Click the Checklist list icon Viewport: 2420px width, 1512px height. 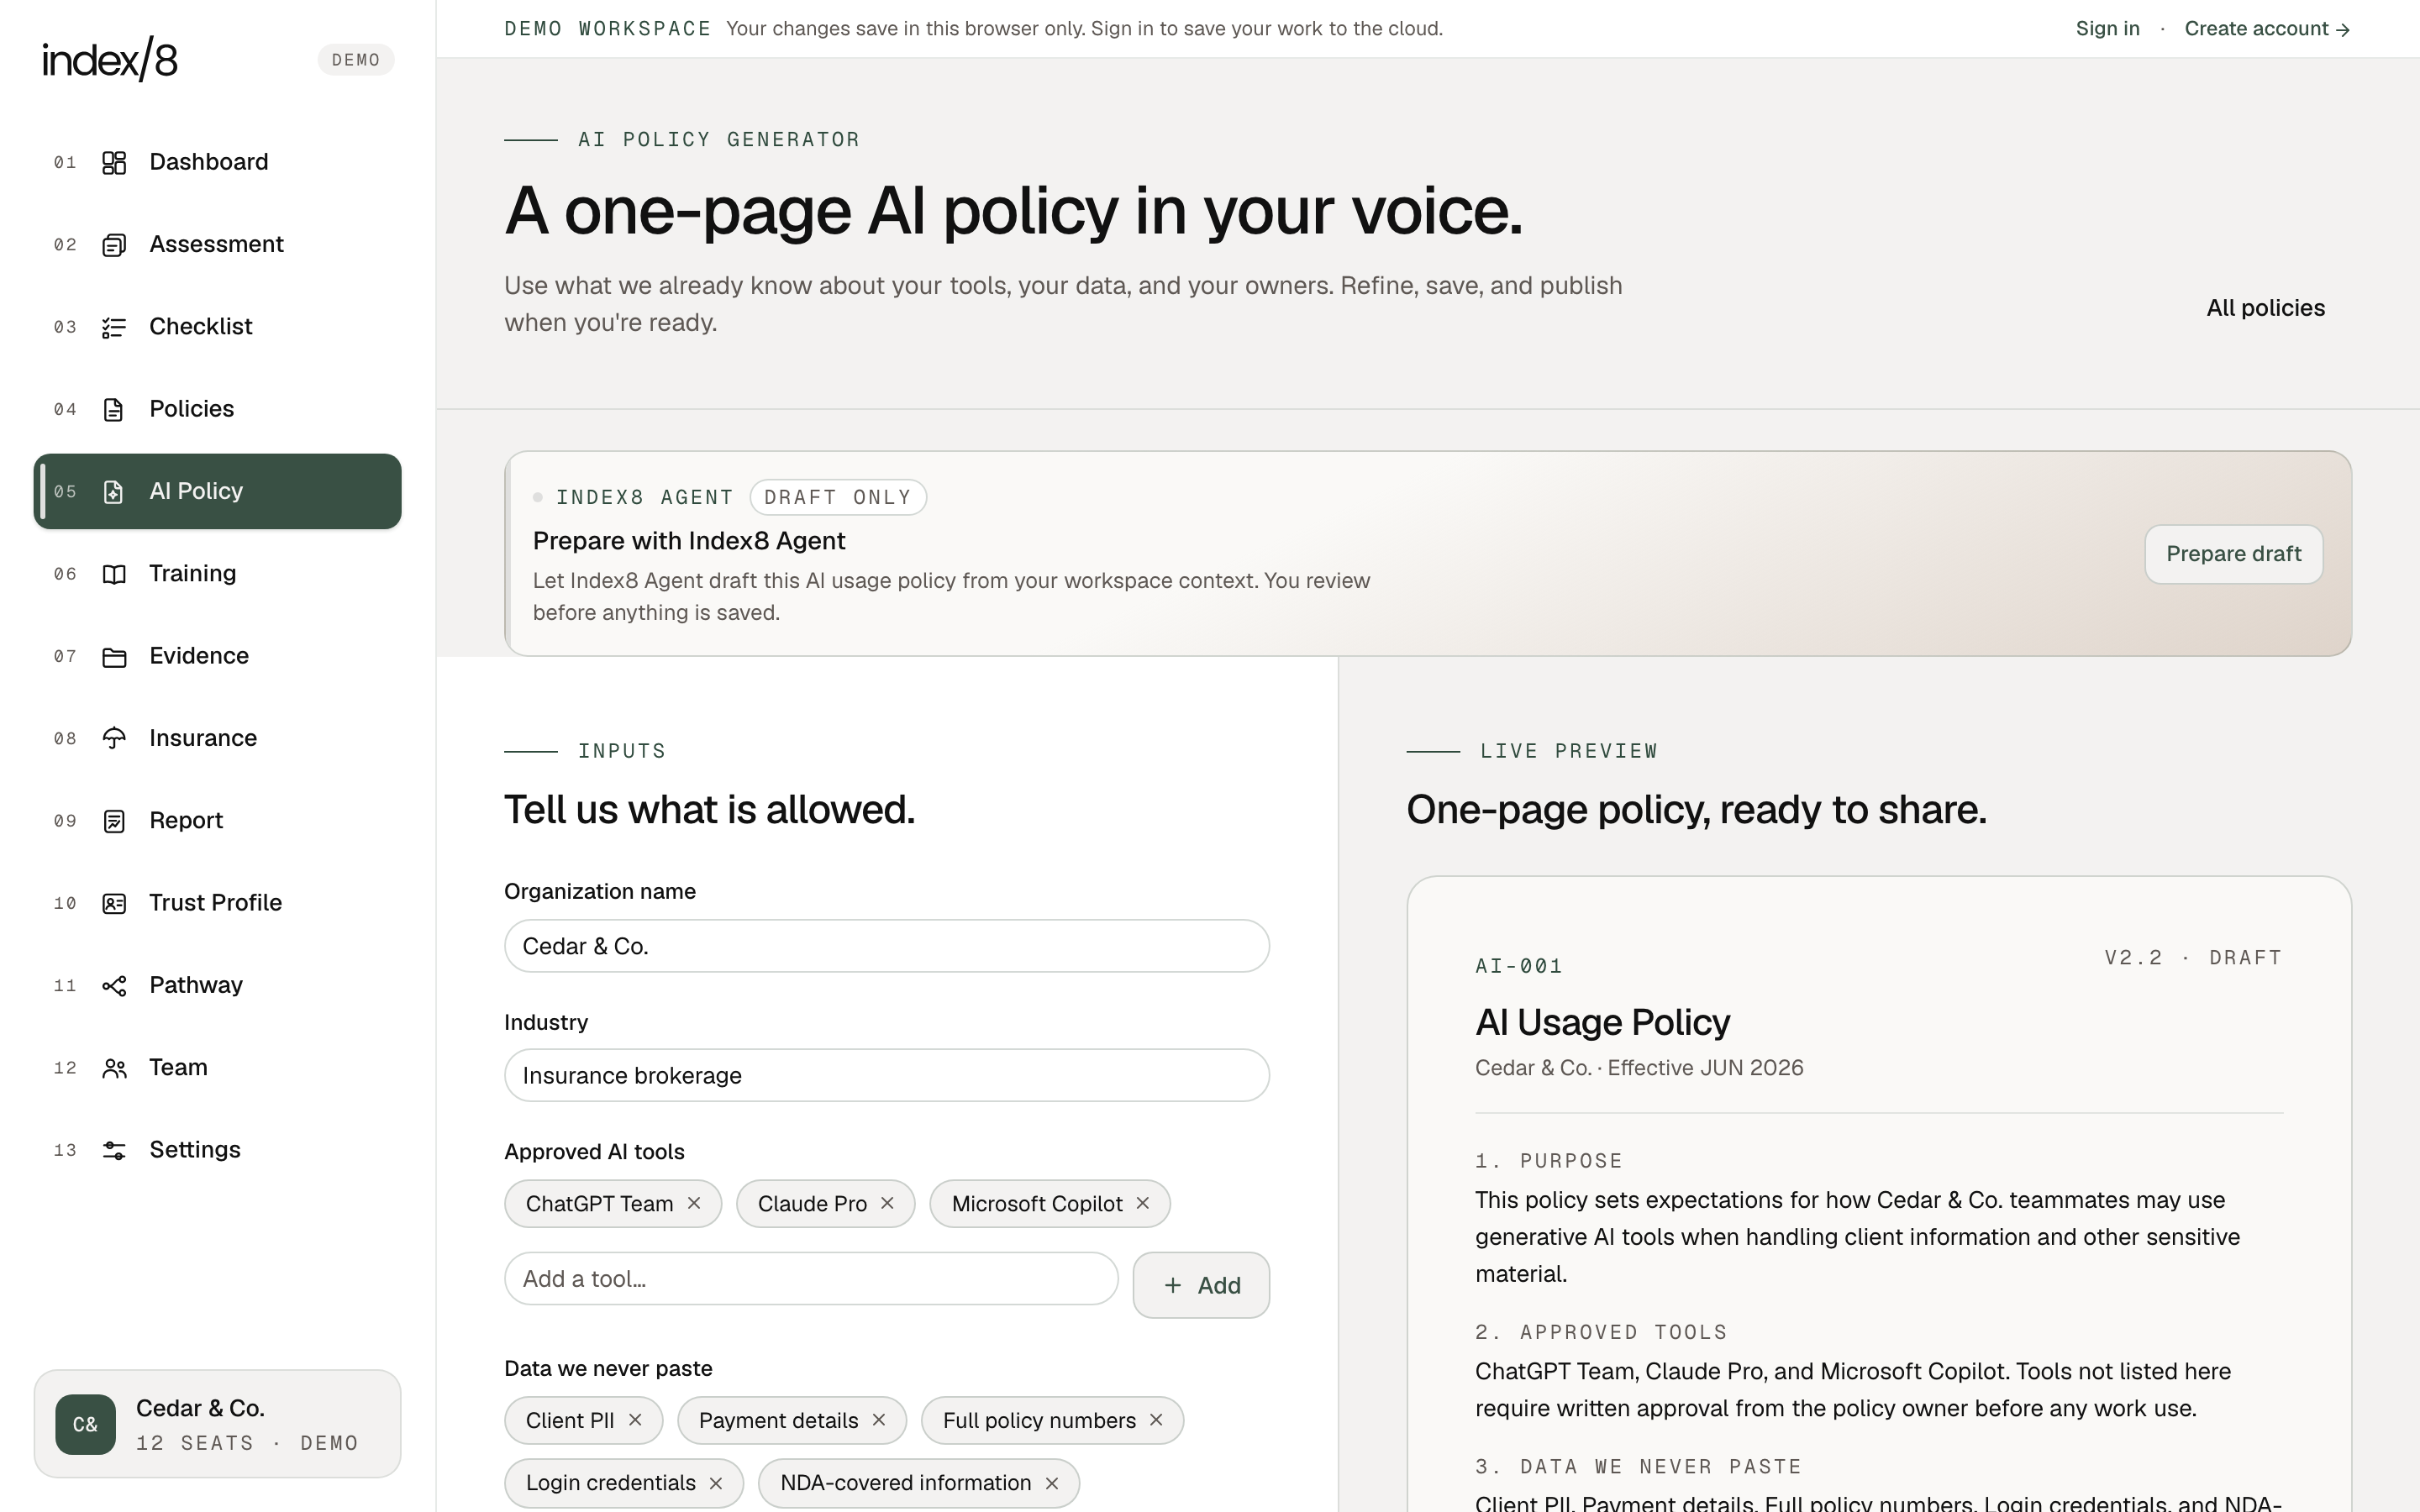click(114, 327)
